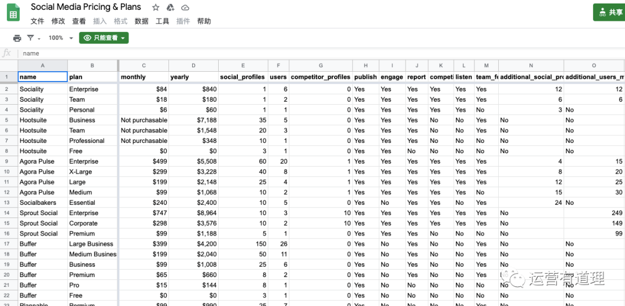
Task: Open the 数据 menu
Action: 142,21
